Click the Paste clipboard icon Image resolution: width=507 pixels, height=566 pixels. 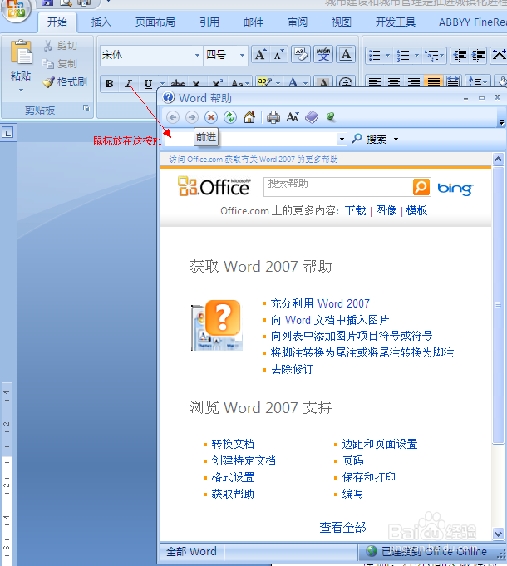coord(22,52)
